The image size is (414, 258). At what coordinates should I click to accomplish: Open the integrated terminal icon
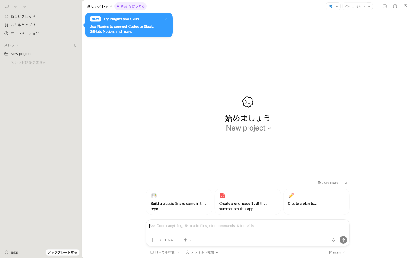click(384, 6)
